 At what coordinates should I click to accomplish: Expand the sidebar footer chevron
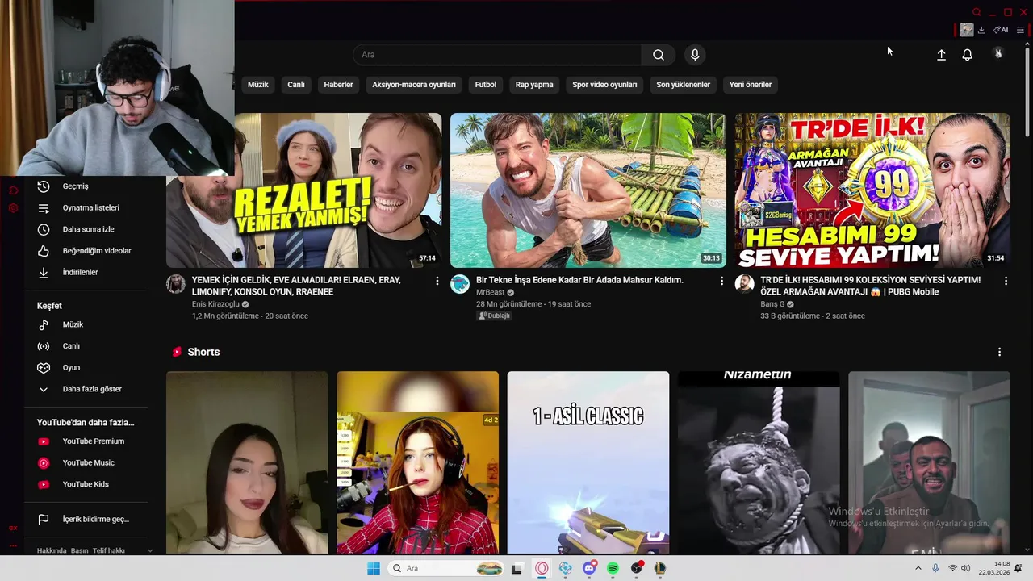coord(150,550)
